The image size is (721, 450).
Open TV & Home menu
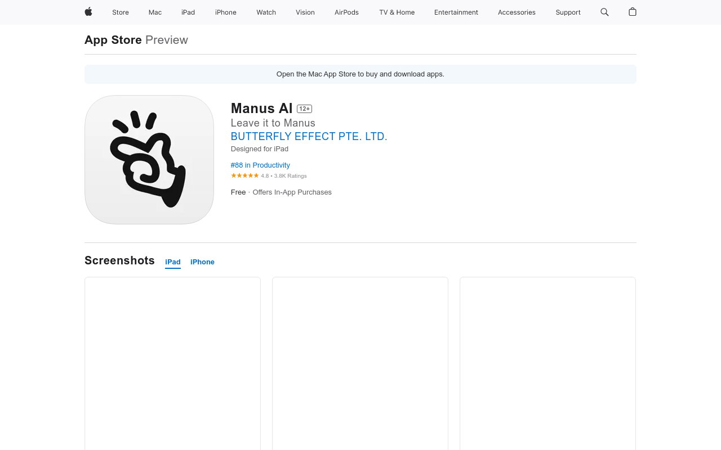(397, 12)
